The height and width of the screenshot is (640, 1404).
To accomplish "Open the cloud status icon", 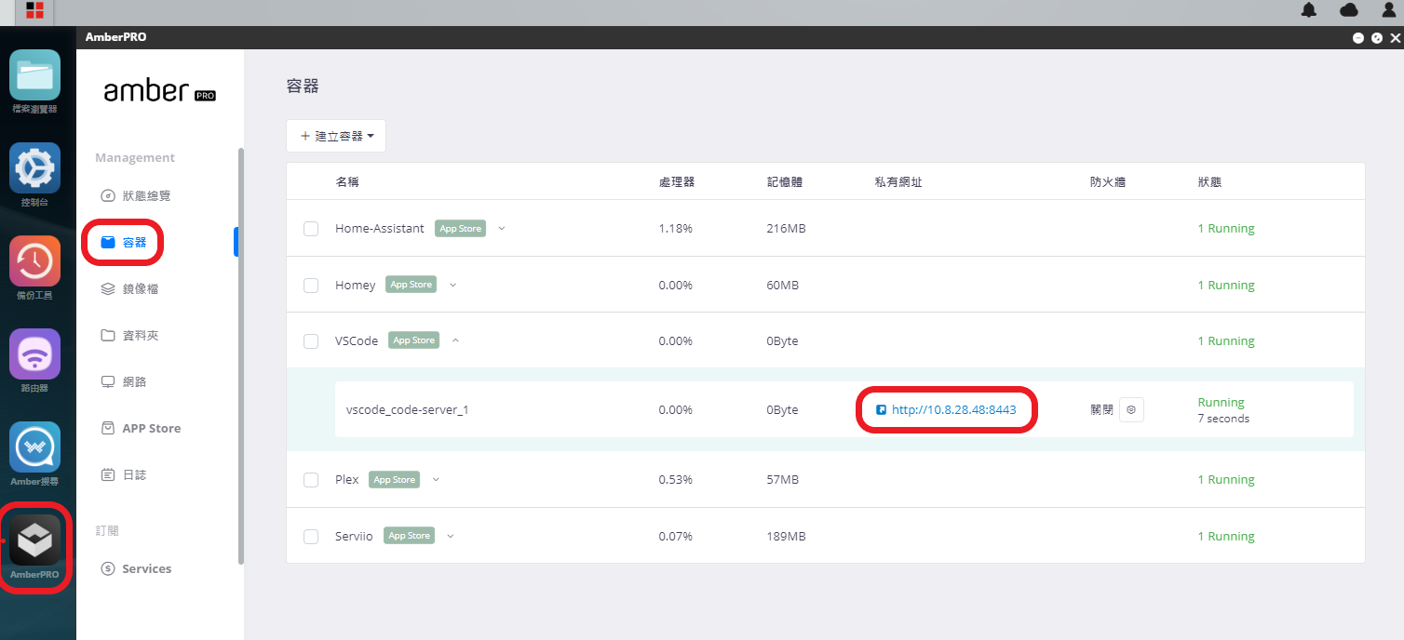I will click(1349, 10).
